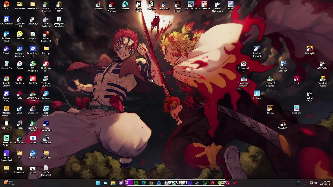Screen dimensions: 333x187
Task: Open iTunes desktop shortcut
Action: coord(20,65)
